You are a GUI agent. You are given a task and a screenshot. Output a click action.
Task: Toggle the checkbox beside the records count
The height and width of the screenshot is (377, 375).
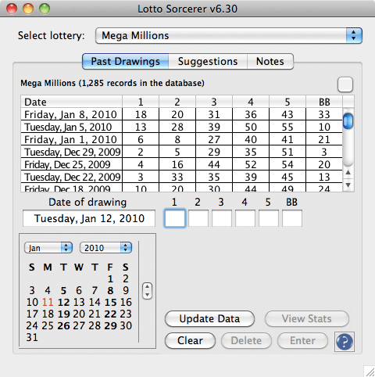point(345,84)
